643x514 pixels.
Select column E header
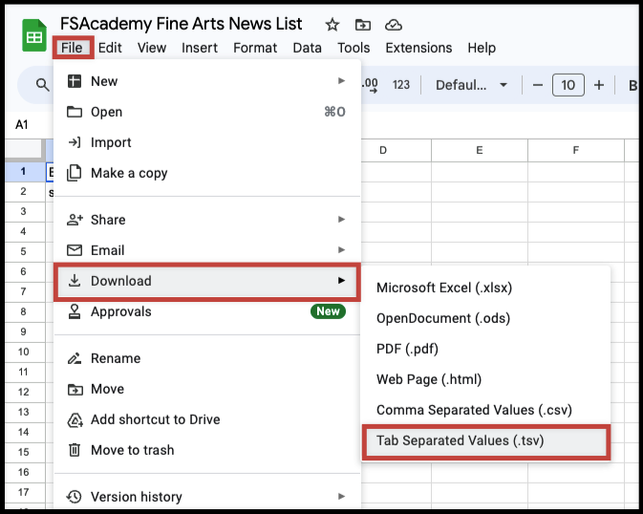pos(480,150)
